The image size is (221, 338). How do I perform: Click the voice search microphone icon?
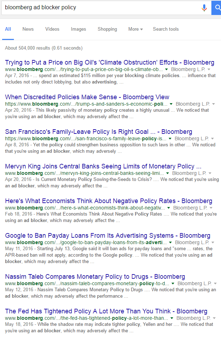point(204,8)
